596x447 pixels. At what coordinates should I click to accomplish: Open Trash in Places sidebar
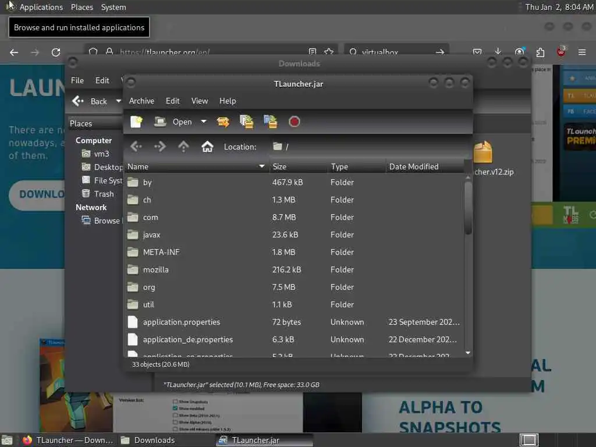(x=98, y=194)
